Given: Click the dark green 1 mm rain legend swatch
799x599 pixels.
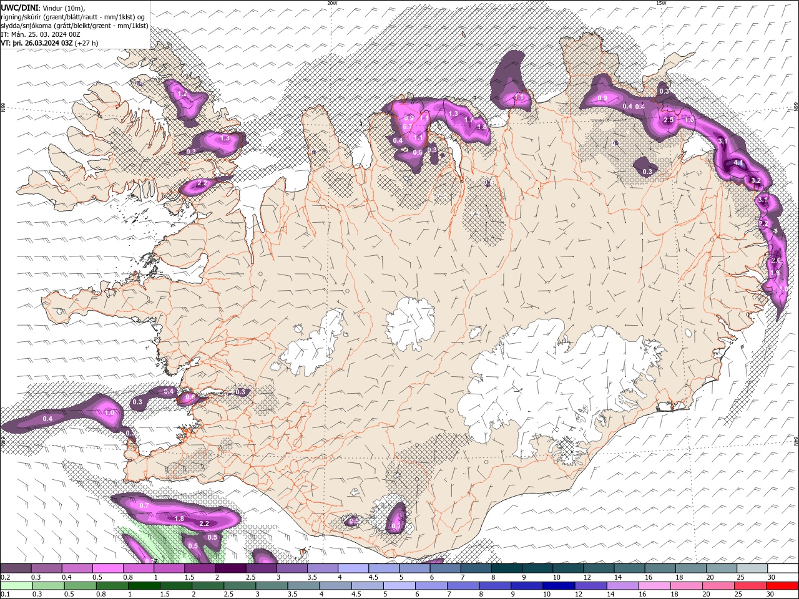Looking at the screenshot, I should click(144, 586).
